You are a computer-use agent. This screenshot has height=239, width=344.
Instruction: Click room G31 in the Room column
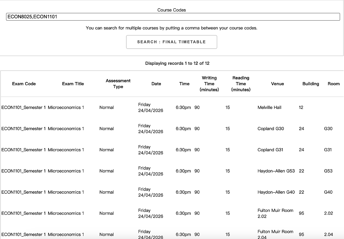coord(328,150)
